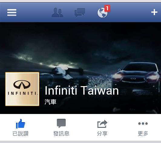The height and width of the screenshot is (143, 161).
Task: Unlike the page via 已說讚 label
Action: [21, 134]
